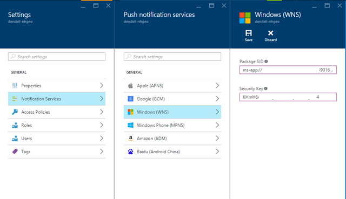The height and width of the screenshot is (199, 346).
Task: Choose Apple (APNS) service label
Action: 150,86
